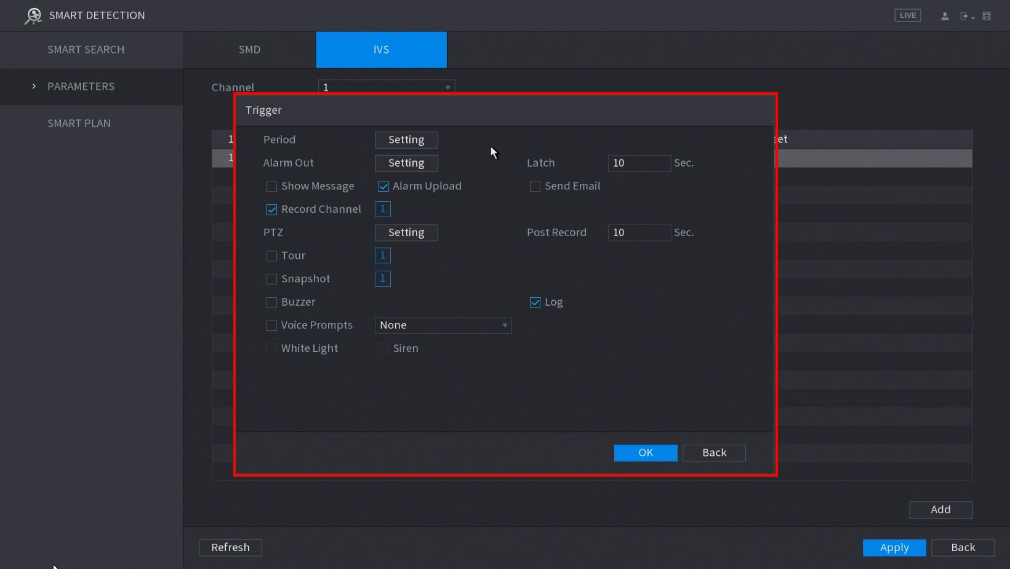The image size is (1010, 569).
Task: Click OK in the Trigger dialog
Action: pos(645,453)
